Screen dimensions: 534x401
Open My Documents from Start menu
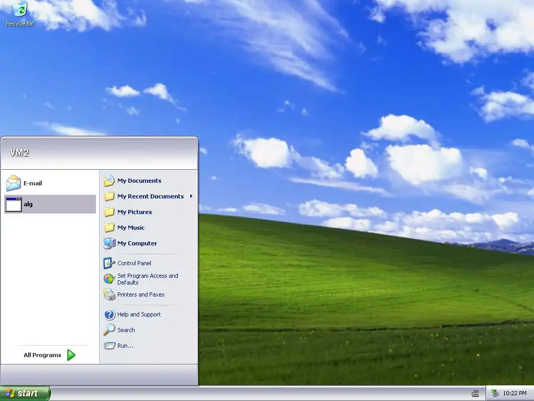pos(148,181)
